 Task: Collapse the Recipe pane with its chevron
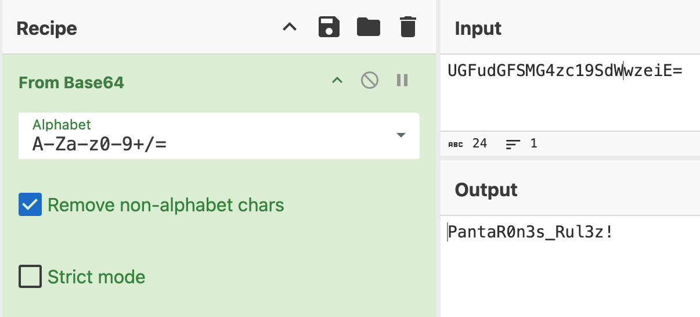pyautogui.click(x=290, y=27)
